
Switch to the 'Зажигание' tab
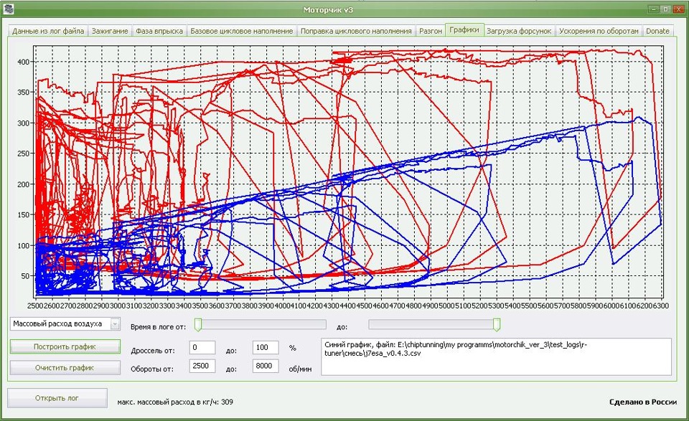click(110, 31)
